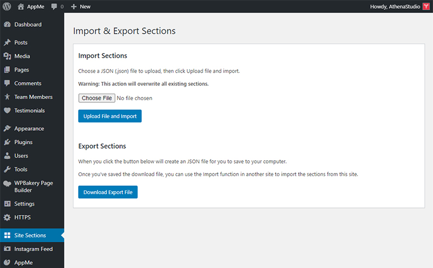Click the Pages icon in sidebar
The image size is (433, 268).
point(7,69)
